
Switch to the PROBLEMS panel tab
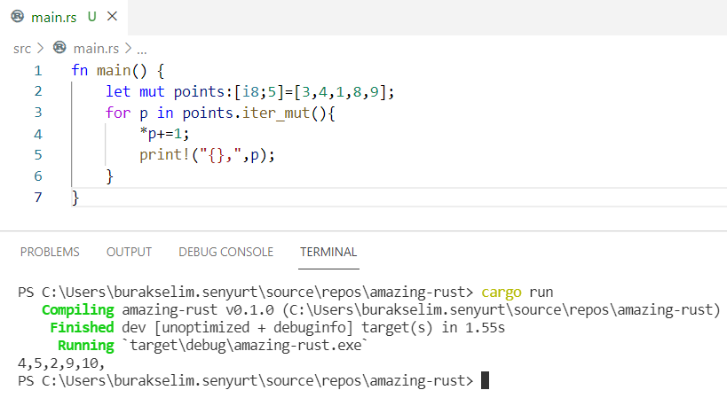pos(50,252)
